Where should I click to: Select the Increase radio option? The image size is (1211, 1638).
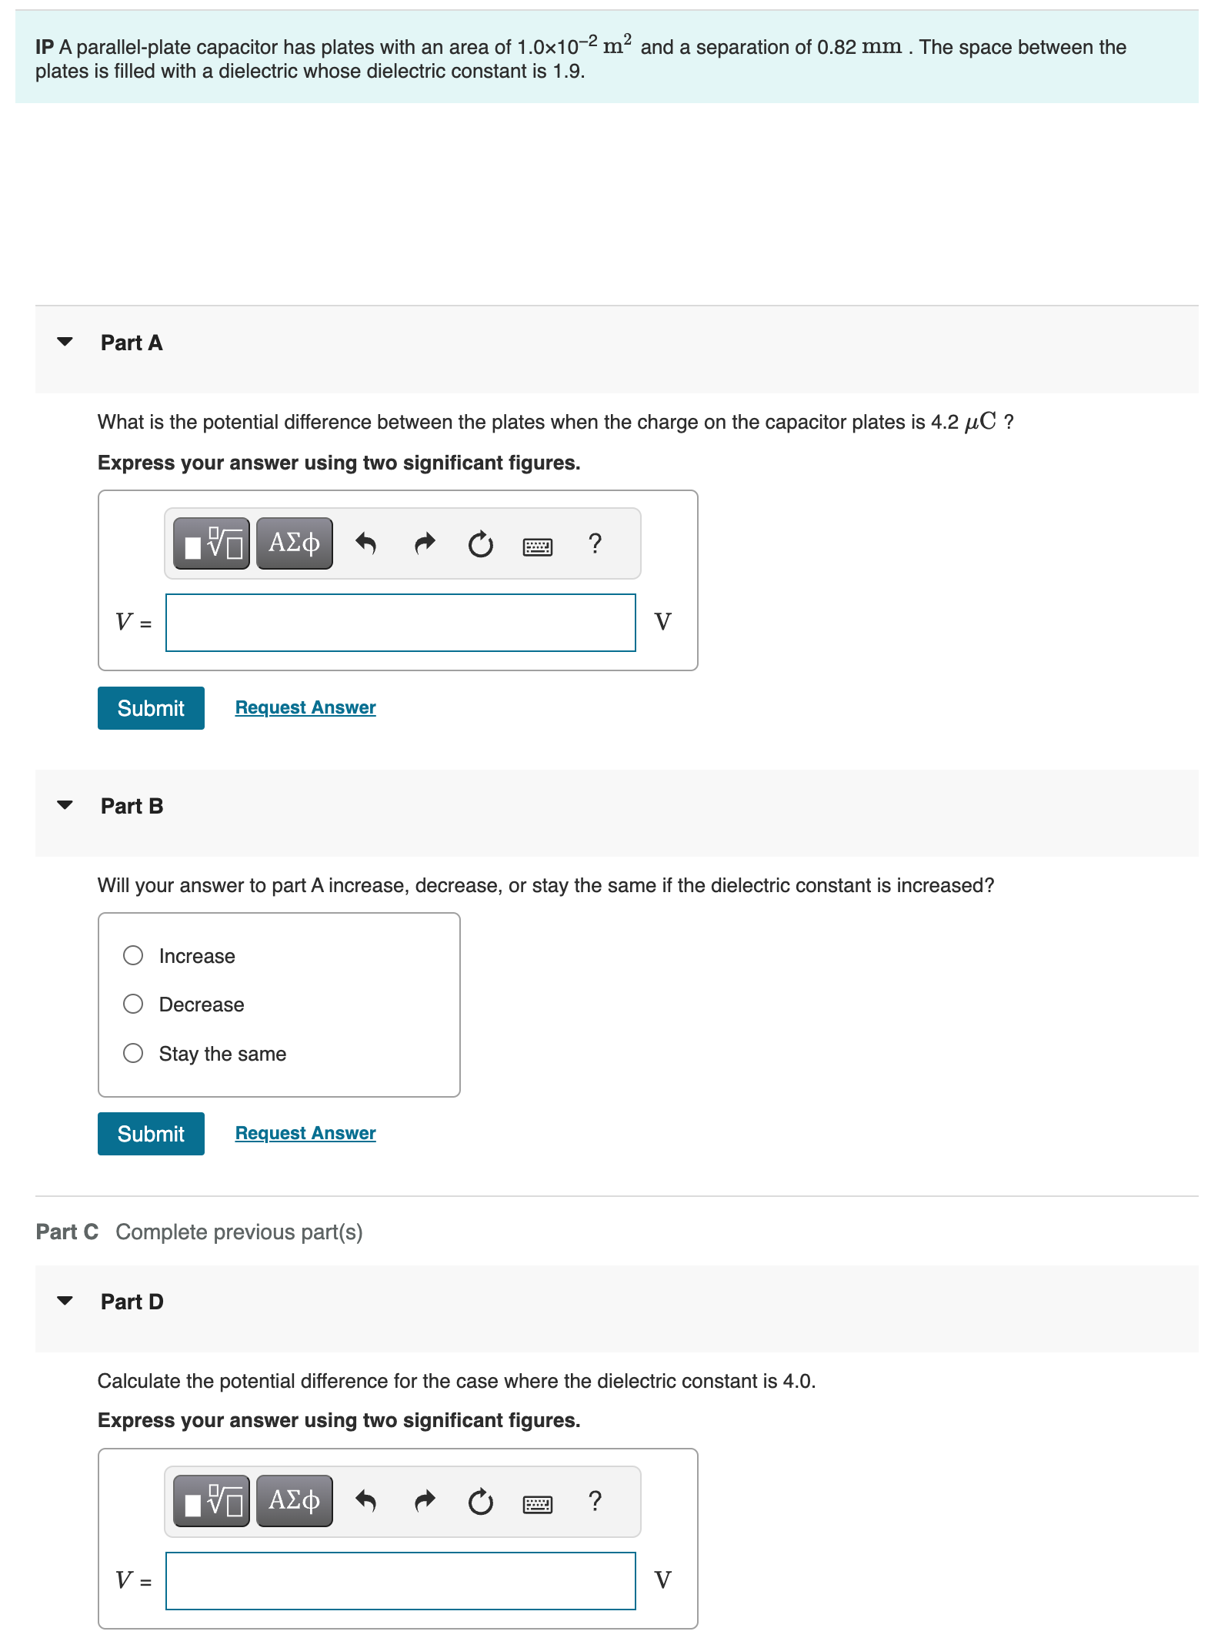(133, 955)
